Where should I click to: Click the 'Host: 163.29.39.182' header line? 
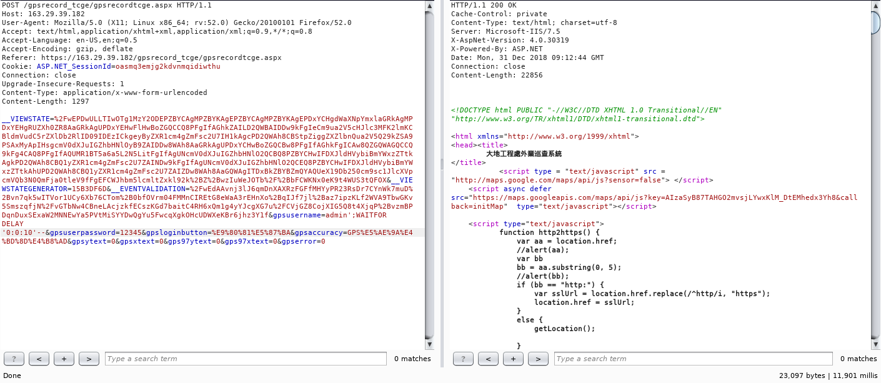coord(43,14)
